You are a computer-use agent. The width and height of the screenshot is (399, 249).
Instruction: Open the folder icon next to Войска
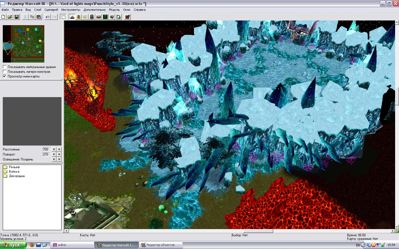(5, 172)
